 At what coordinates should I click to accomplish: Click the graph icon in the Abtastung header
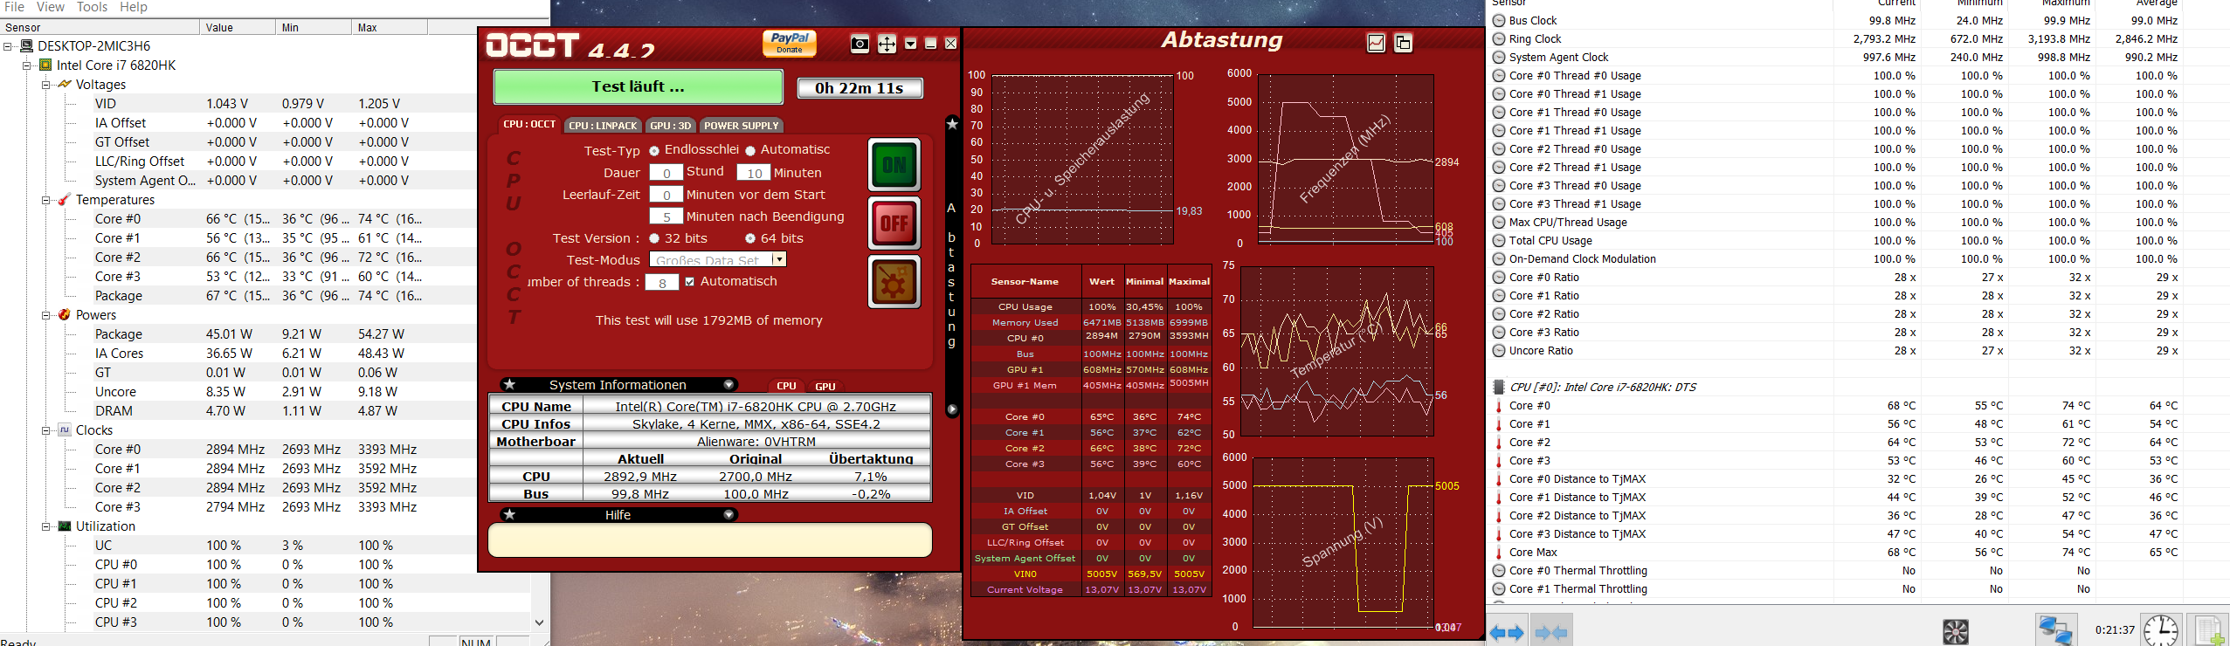[x=1376, y=43]
